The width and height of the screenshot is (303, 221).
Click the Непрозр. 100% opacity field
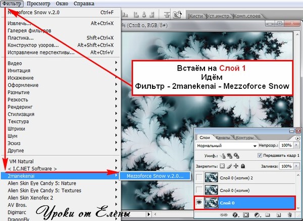pyautogui.click(x=286, y=145)
